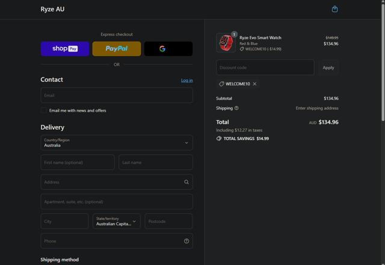Click the Including $12.27 in taxes text
Viewport: 385px width, 265px height.
pos(239,130)
